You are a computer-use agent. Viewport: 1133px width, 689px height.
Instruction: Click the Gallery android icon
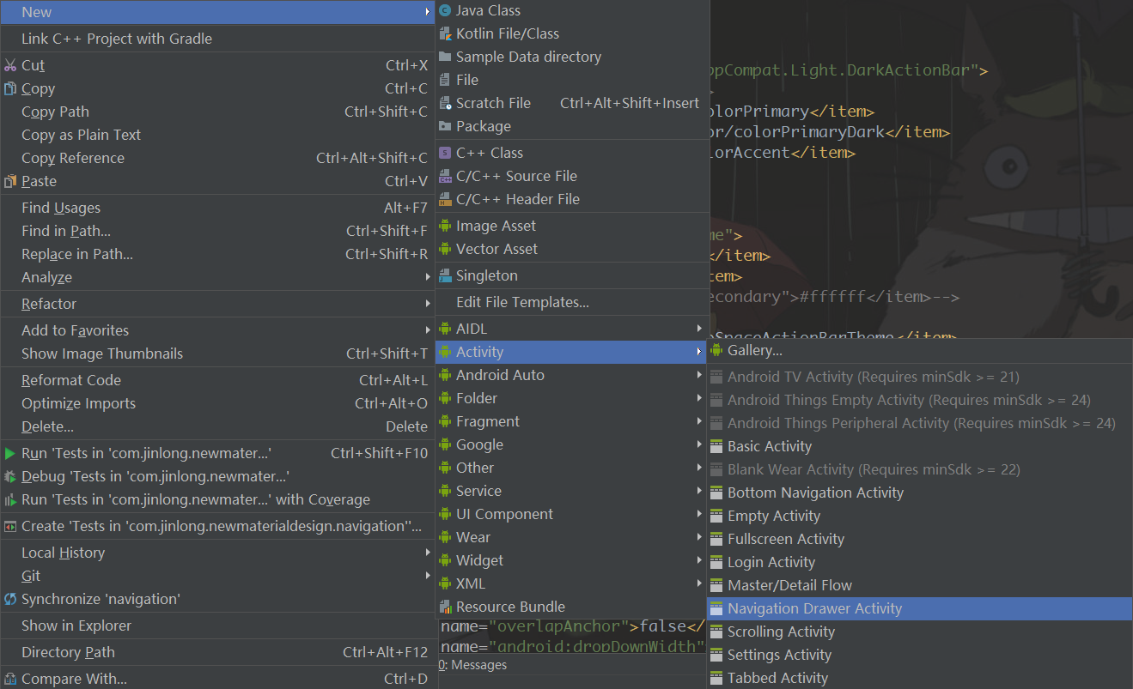point(716,350)
